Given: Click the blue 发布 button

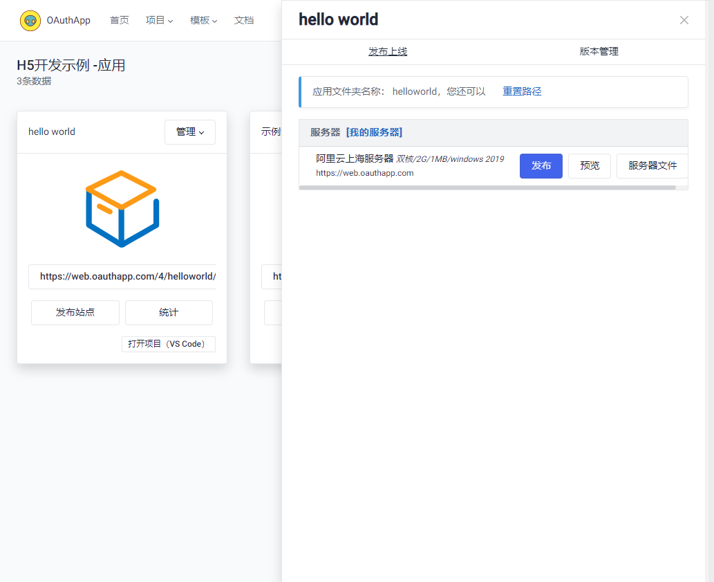Looking at the screenshot, I should coord(541,165).
